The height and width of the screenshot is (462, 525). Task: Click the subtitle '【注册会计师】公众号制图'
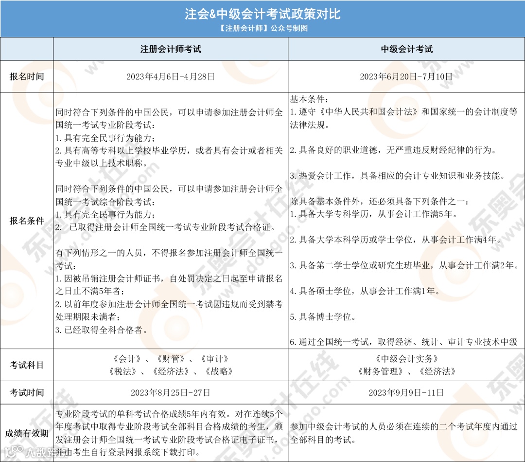tap(262, 28)
